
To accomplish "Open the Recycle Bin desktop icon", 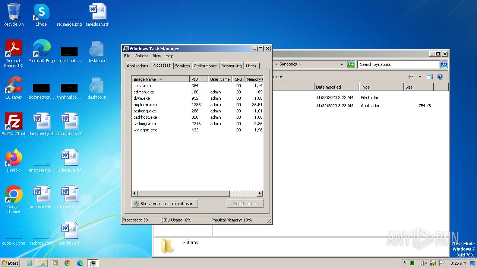I will coord(13,15).
